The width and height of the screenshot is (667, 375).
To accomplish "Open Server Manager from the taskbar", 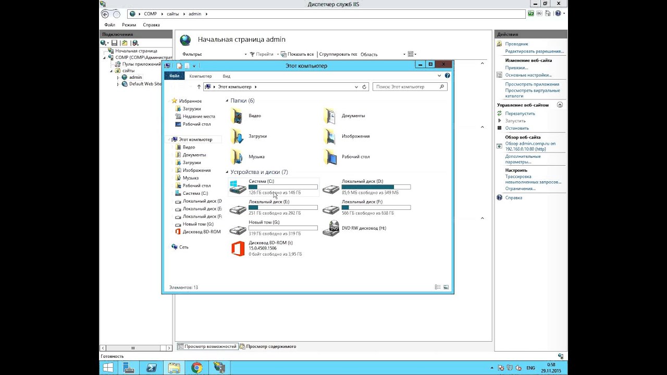I will [x=129, y=368].
